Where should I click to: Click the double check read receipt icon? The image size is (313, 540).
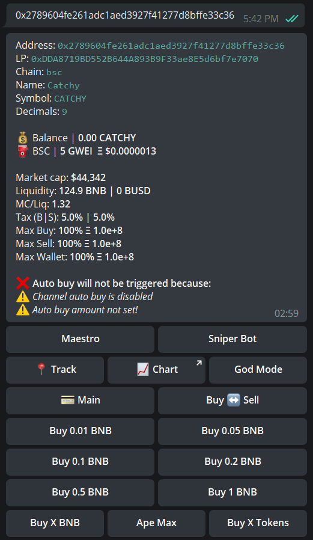(x=292, y=19)
